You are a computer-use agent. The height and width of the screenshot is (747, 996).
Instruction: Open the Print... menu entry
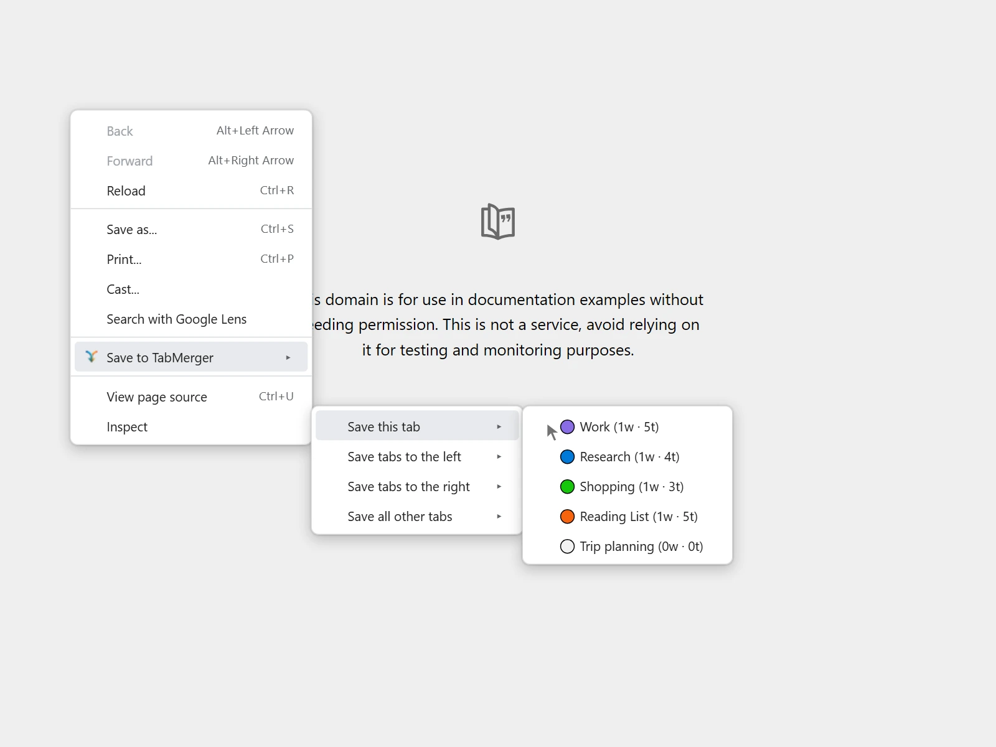tap(191, 260)
